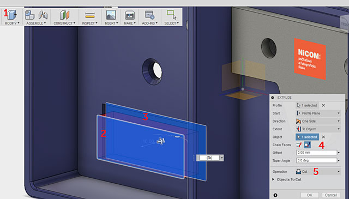Open the Extent To Object dropdown
349x199 pixels.
(318, 129)
